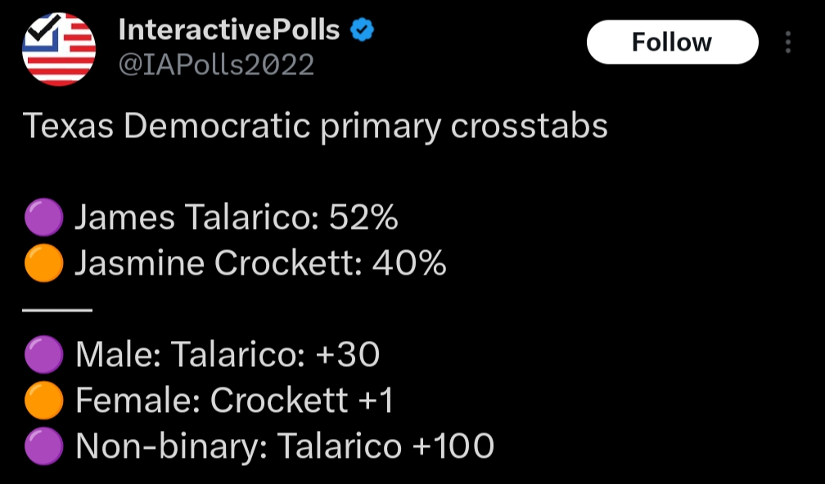Click the Non-binary: Talarico +100 line
Viewport: 825px width, 484px height.
tap(285, 446)
